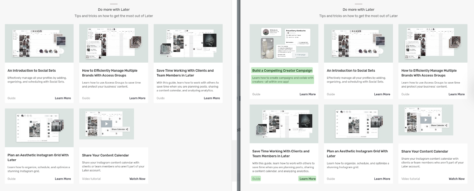This screenshot has height=191, width=474.
Task: Click Learn More for Working With Clients in left pane
Action: click(x=212, y=98)
